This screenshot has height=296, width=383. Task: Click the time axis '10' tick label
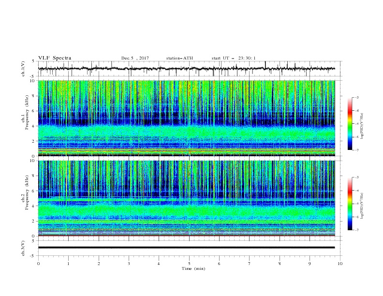click(340, 264)
